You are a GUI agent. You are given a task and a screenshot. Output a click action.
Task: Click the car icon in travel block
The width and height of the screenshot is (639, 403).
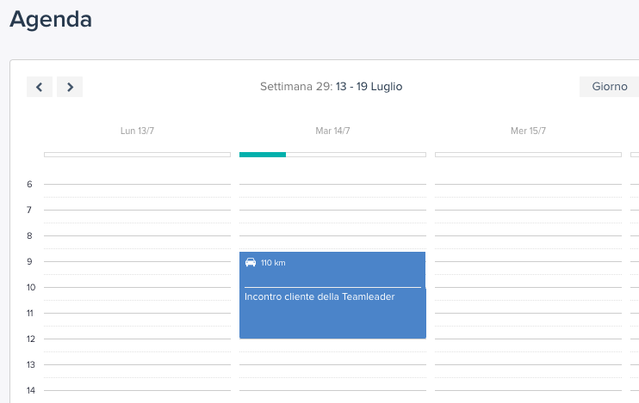251,262
